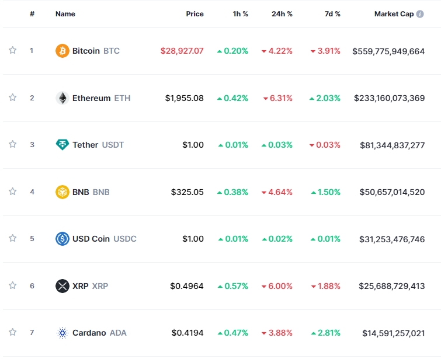441x359 pixels.
Task: Sort table by Price column header
Action: tap(195, 13)
